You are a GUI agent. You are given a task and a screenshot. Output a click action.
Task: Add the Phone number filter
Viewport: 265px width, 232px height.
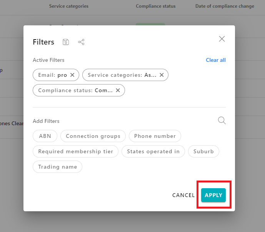tap(155, 136)
